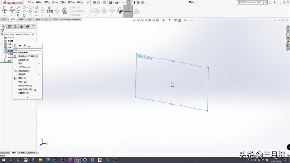Screen dimensions: 290x163
Task: Expand the 保存选择 submenu arrow
Action: pos(39,74)
